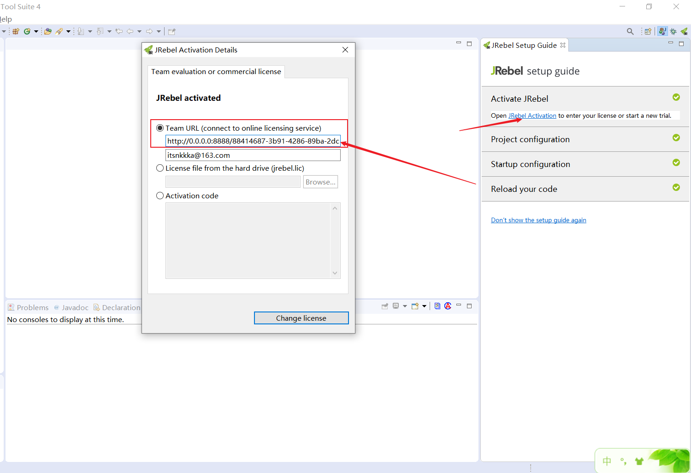Open the Activate JRebel section
The height and width of the screenshot is (473, 691).
520,99
